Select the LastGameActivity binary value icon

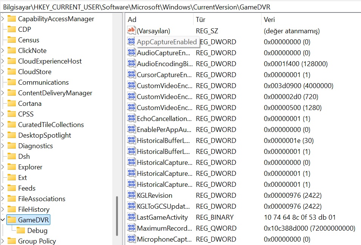click(132, 217)
